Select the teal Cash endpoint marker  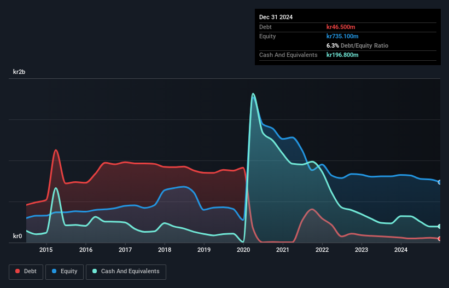[440, 226]
